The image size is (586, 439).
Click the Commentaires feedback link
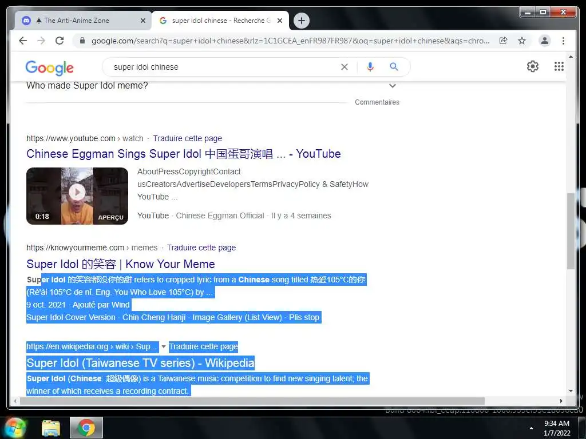(377, 102)
